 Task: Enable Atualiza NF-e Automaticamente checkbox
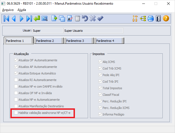16,100
